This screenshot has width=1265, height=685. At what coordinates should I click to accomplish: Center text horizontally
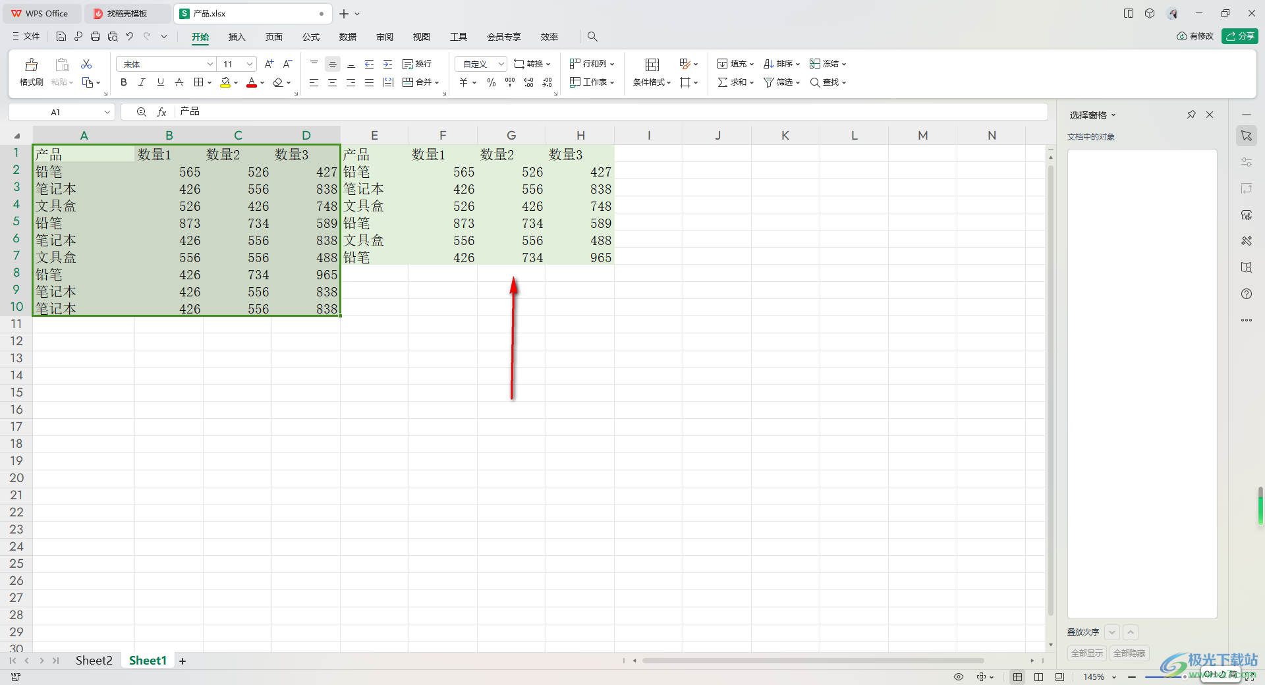tap(333, 82)
